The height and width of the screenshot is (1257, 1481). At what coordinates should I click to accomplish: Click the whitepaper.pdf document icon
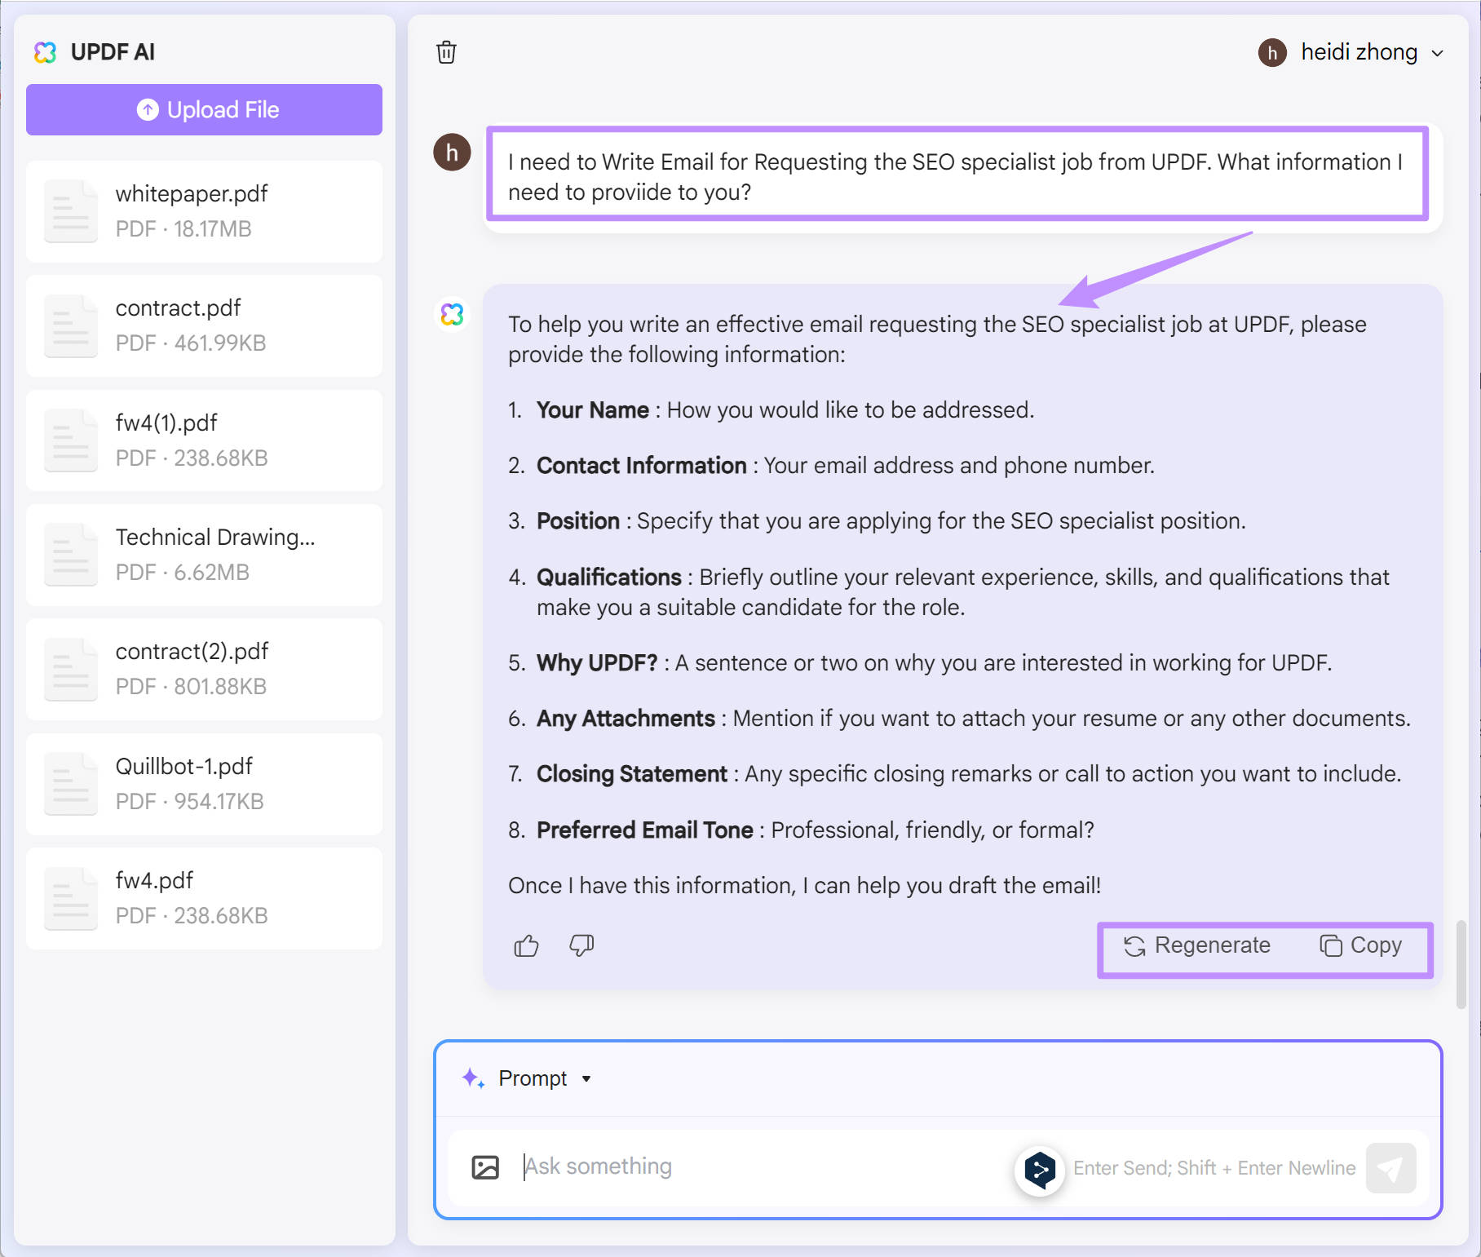coord(71,210)
